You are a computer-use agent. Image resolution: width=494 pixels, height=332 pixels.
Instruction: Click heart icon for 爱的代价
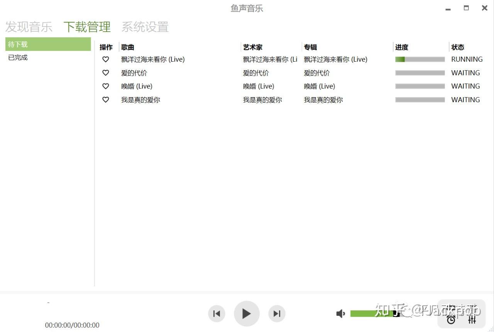tap(105, 73)
